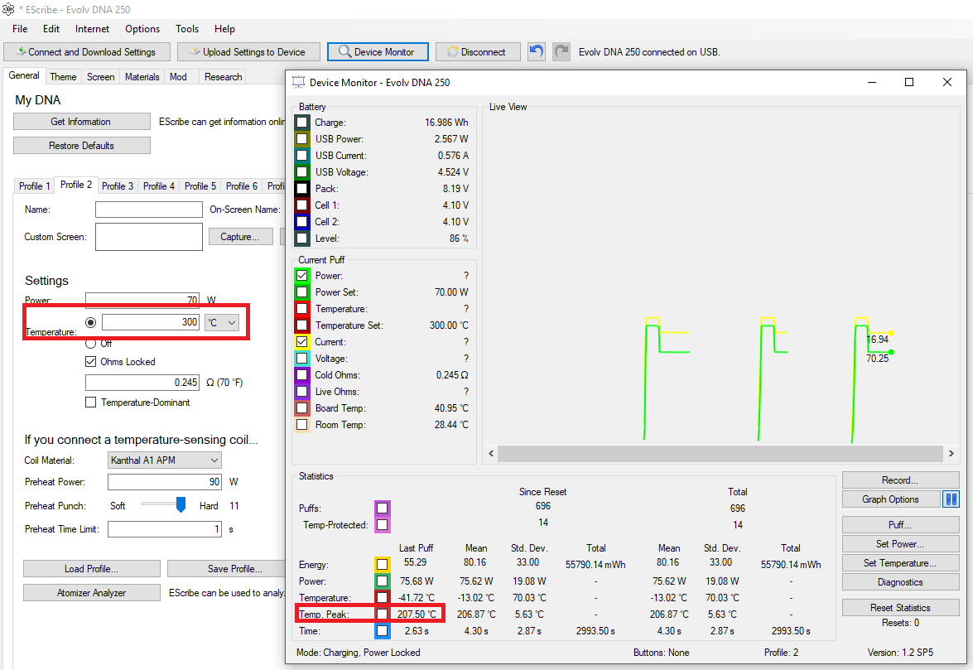
Task: Click Upload Settings to Device
Action: coord(248,52)
